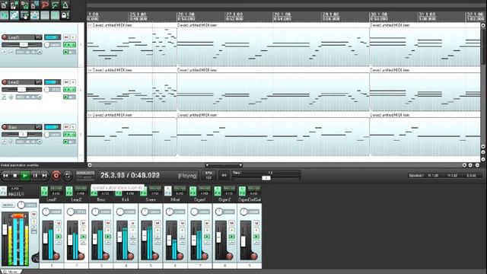Viewport: 487px width, 274px height.
Task: Select the Mixer tab at the bottom
Action: pyautogui.click(x=11, y=272)
